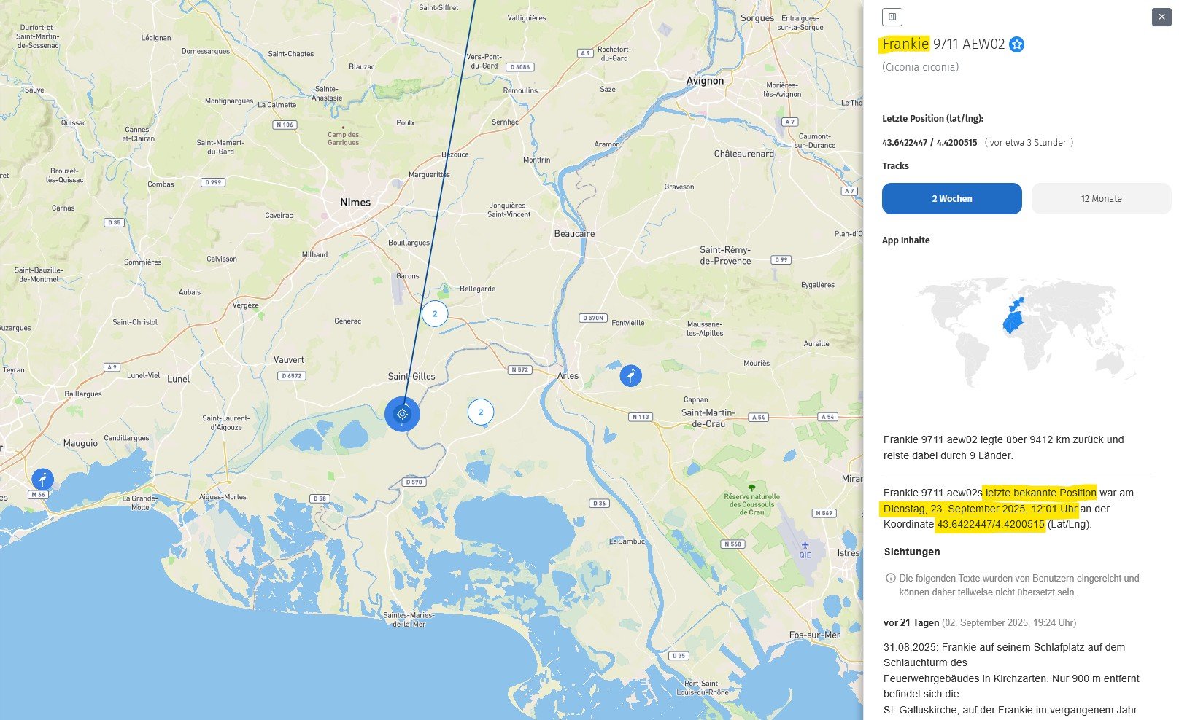Click the blue star badge beside Frankie 9711 AEW02
The image size is (1179, 720).
click(1016, 44)
